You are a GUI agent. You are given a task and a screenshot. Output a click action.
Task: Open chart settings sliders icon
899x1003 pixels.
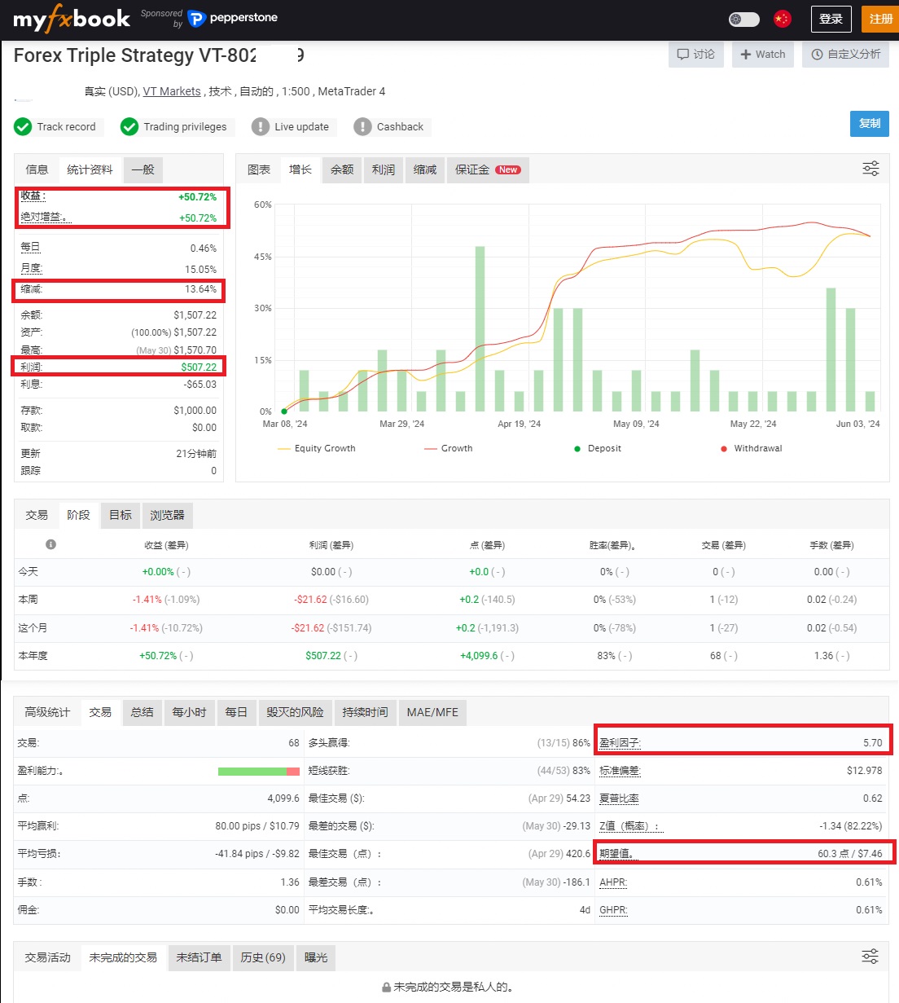[x=870, y=169]
